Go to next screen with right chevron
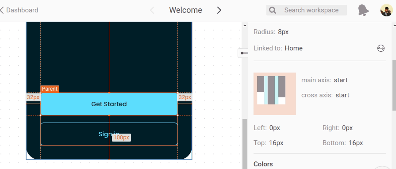396x169 pixels. point(219,10)
